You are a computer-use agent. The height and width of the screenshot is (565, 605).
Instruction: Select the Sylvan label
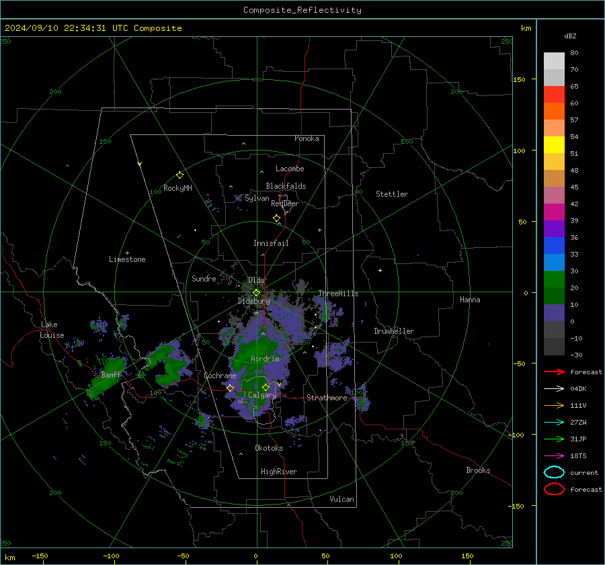[257, 199]
